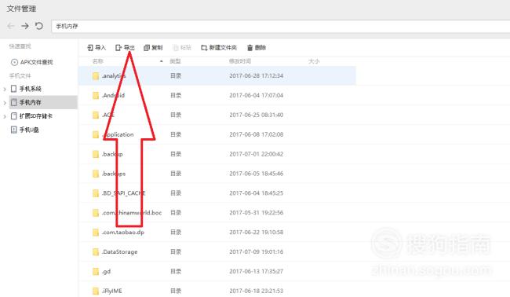Image resolution: width=510 pixels, height=297 pixels.
Task: Create a new folder with 新建文件夹
Action: click(x=219, y=48)
